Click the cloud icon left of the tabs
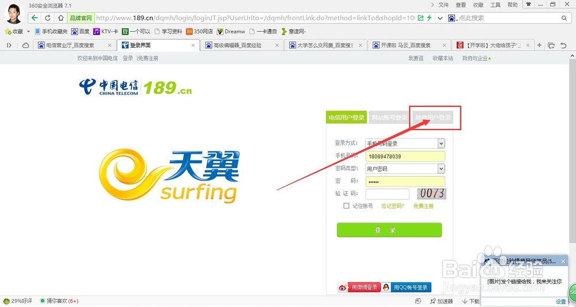 26,45
